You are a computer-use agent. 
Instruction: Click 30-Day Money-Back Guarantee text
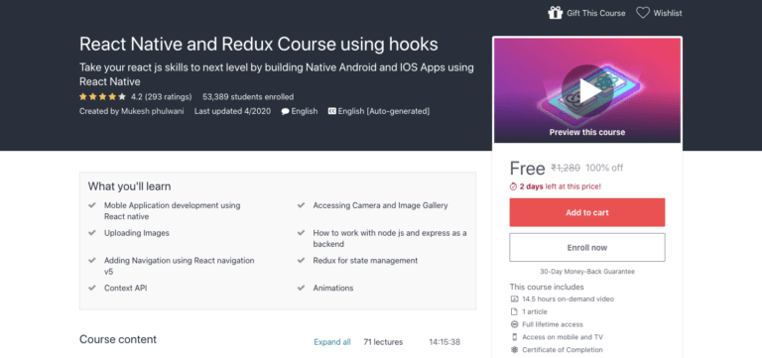click(x=587, y=272)
